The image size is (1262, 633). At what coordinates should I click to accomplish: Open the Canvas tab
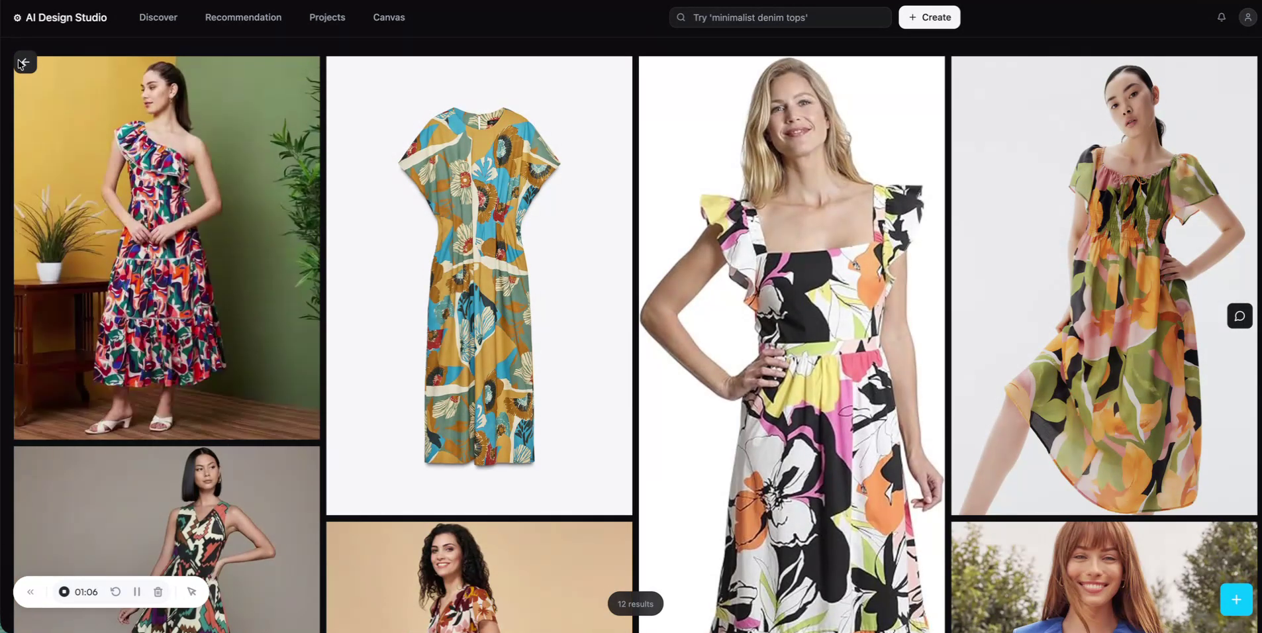pyautogui.click(x=389, y=17)
